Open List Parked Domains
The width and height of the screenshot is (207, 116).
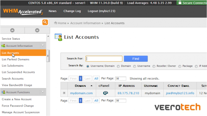tap(16, 59)
